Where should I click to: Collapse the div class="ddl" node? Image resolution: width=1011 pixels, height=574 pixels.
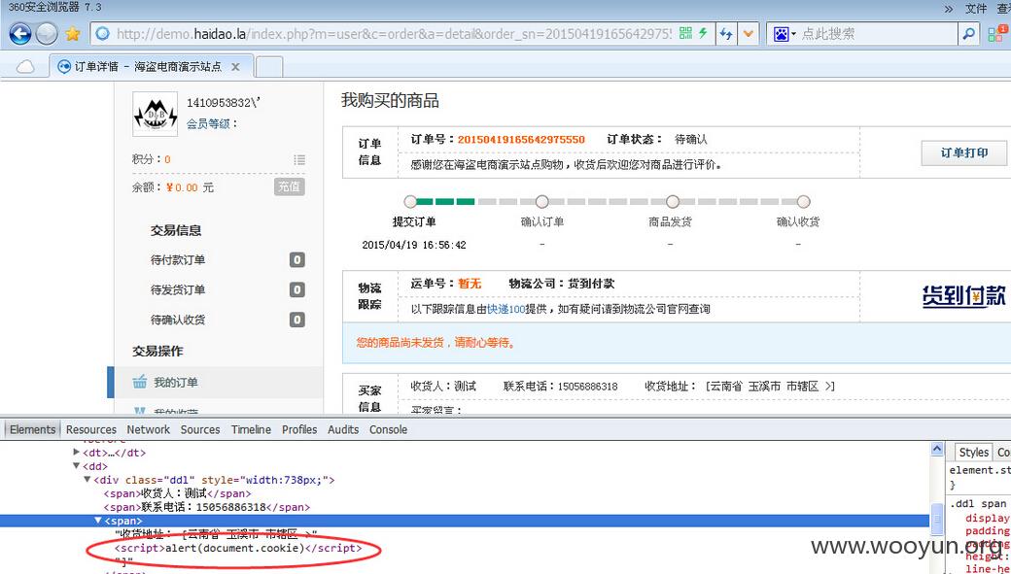click(87, 479)
